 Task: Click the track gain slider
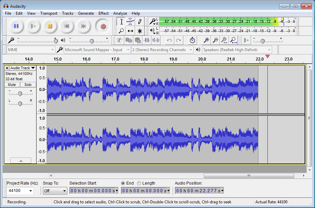tap(20, 93)
